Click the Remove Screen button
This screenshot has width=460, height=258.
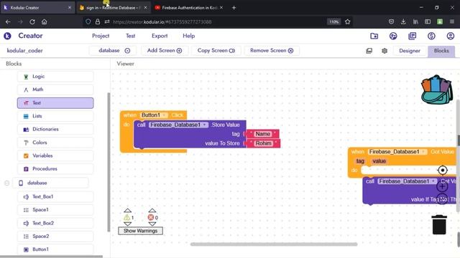click(x=272, y=51)
